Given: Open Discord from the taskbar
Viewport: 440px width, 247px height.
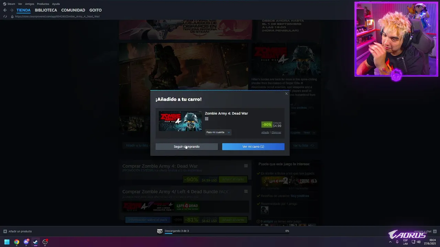Looking at the screenshot, I should pos(26,242).
